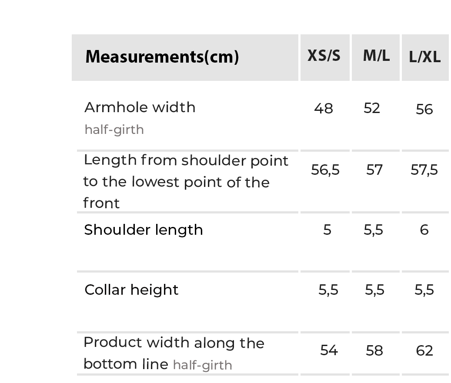451x383 pixels.
Task: Click Shoulder length value 6 for L/XL
Action: (424, 230)
